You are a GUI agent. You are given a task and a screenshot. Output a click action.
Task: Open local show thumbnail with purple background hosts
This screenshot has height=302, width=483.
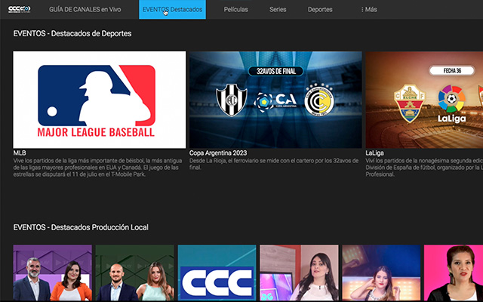[x=53, y=273]
